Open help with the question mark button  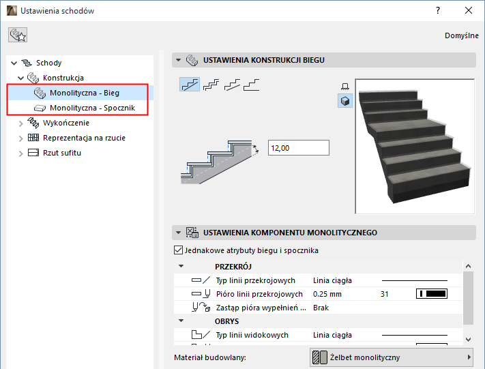[x=438, y=10]
